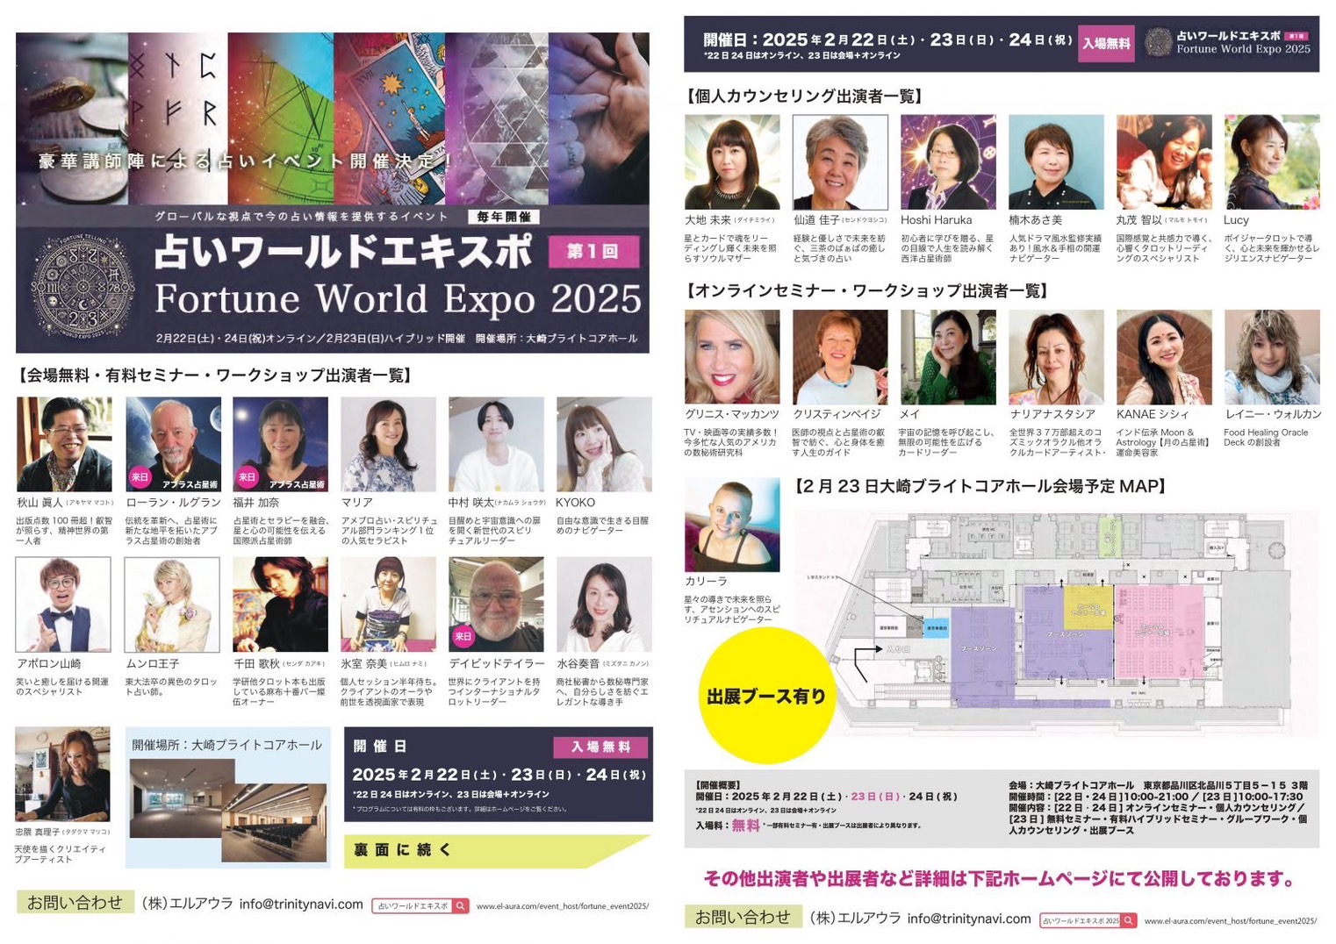The height and width of the screenshot is (944, 1336).
Task: Select クリスティンペイジ's portrait photo
Action: pyautogui.click(x=840, y=356)
